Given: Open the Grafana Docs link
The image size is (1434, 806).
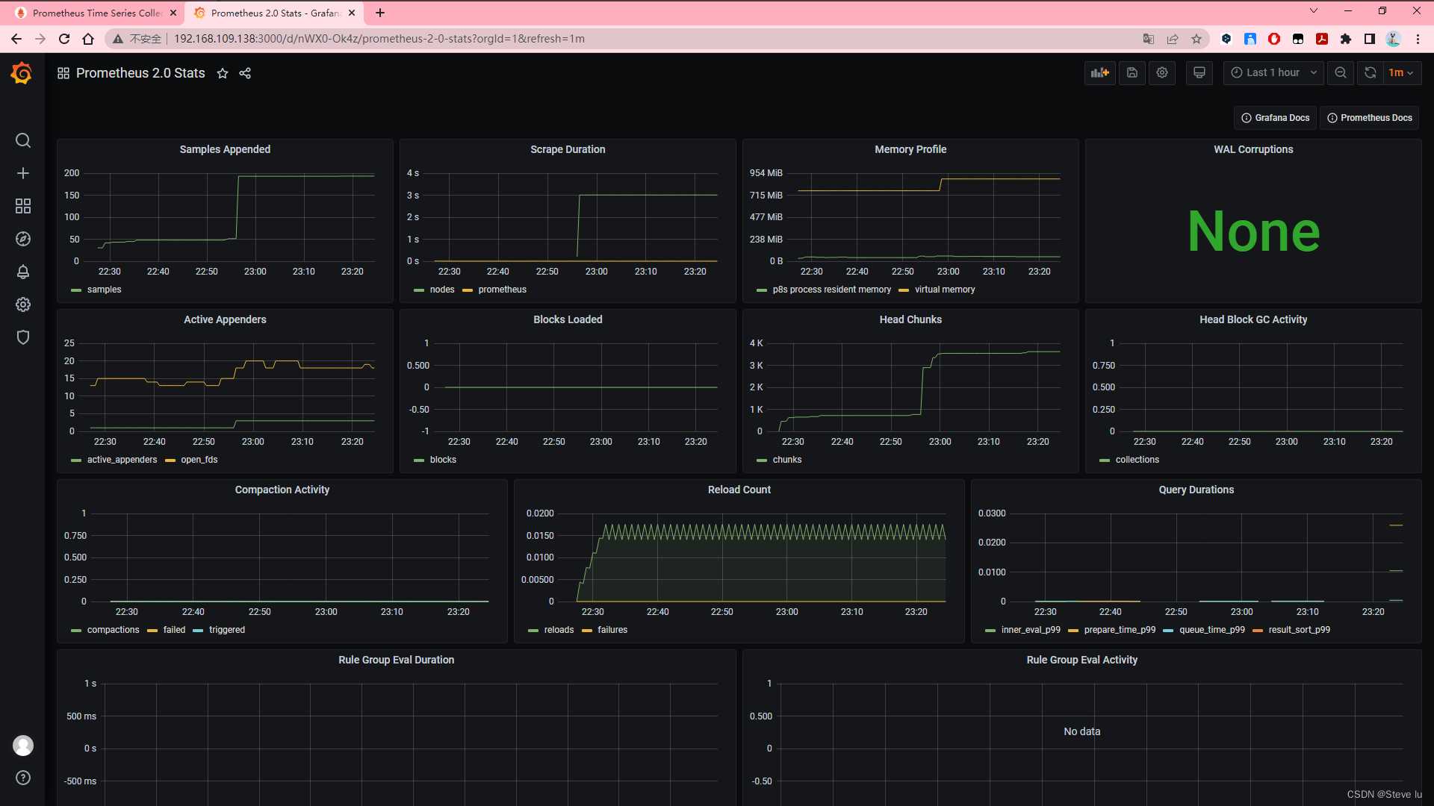Looking at the screenshot, I should click(1275, 118).
